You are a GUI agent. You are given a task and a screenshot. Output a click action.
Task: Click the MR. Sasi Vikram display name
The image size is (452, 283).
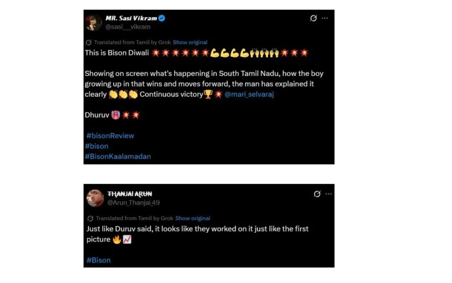tap(131, 18)
